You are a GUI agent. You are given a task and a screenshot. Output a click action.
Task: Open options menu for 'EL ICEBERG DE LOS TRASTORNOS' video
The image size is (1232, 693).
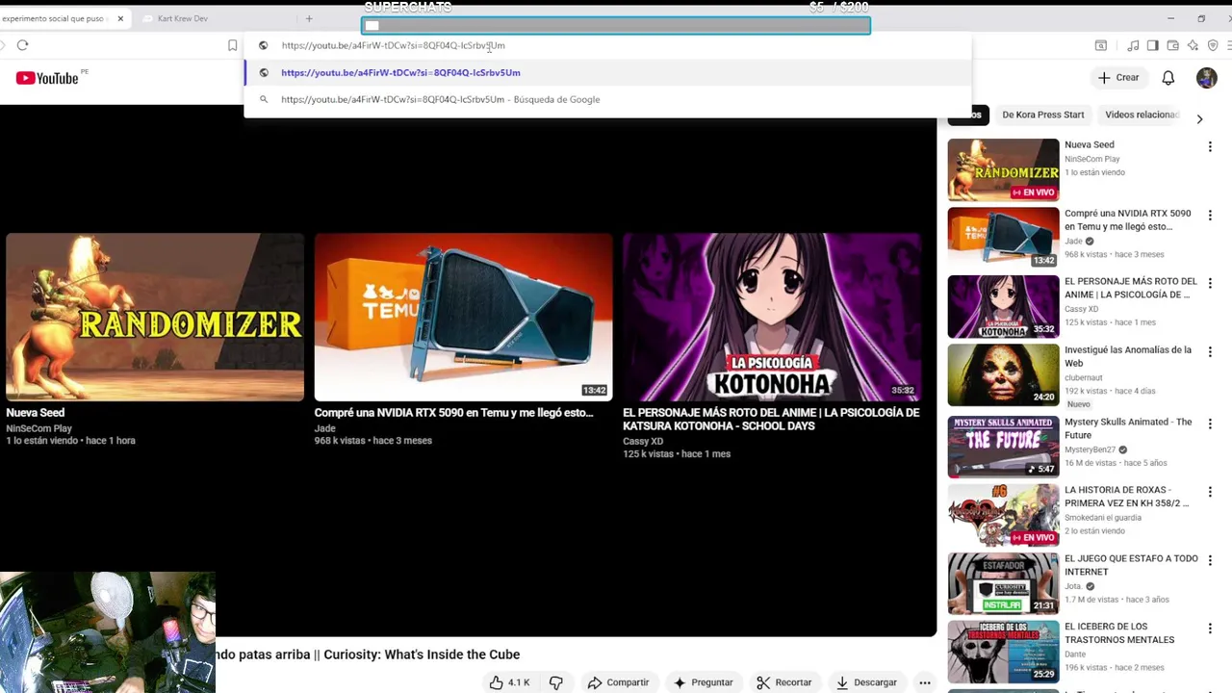[x=1210, y=629]
